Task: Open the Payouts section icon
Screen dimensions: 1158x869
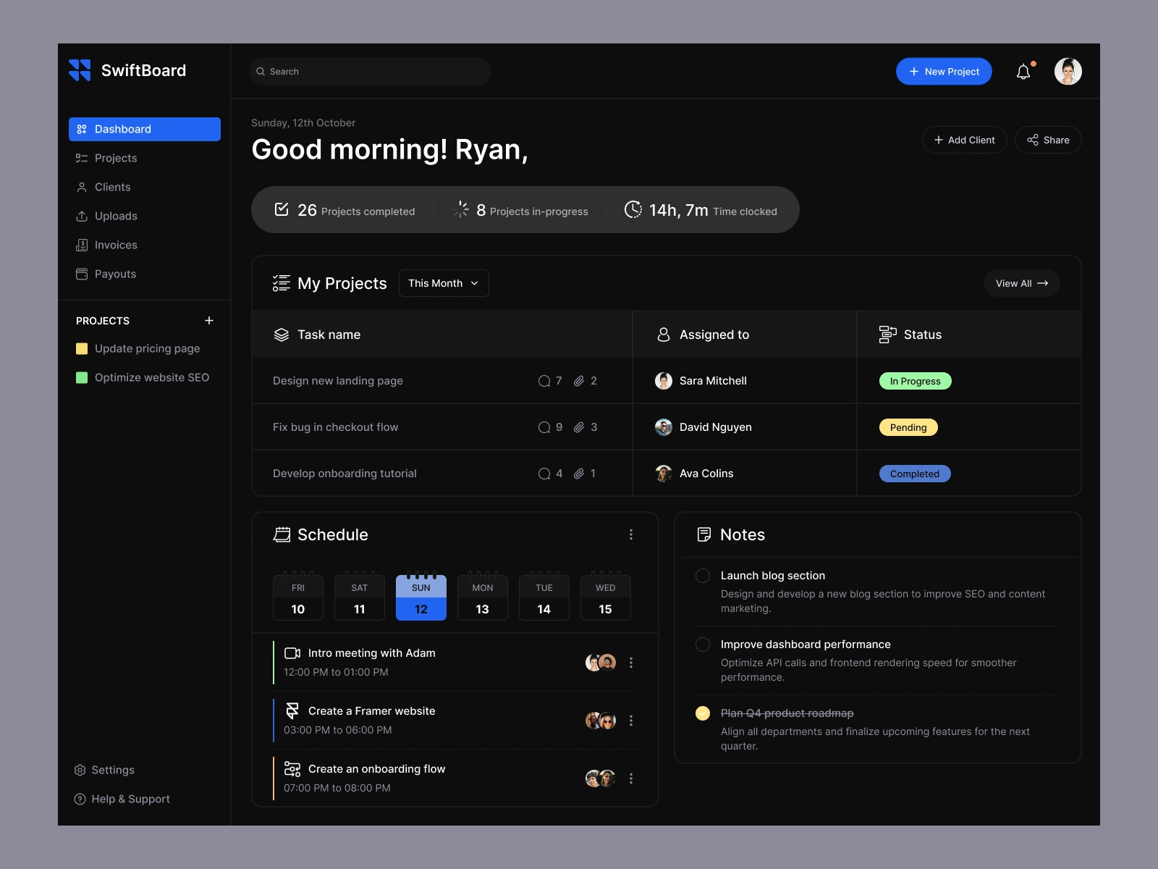Action: (x=80, y=274)
